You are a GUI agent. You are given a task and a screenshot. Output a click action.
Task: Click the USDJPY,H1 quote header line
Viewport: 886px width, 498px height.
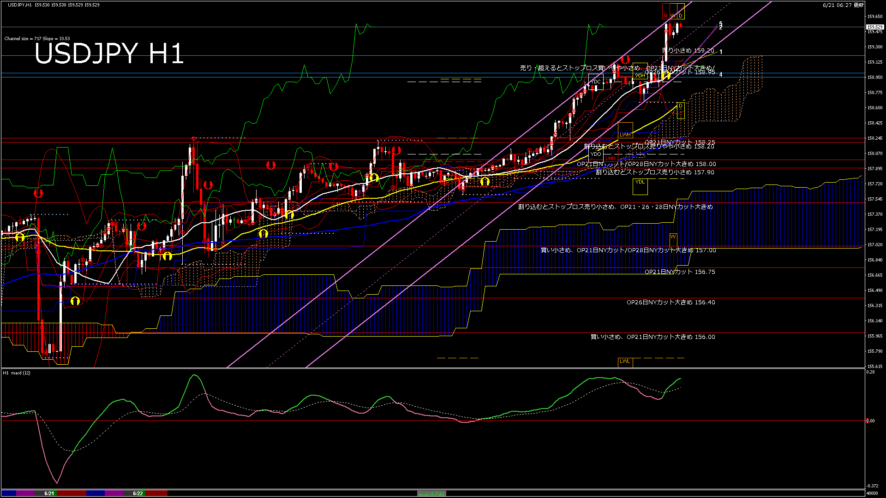[x=54, y=5]
